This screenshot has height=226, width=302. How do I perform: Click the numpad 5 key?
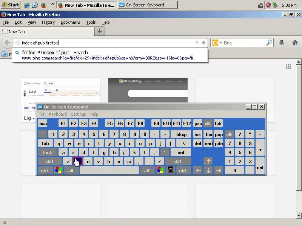[x=240, y=153]
